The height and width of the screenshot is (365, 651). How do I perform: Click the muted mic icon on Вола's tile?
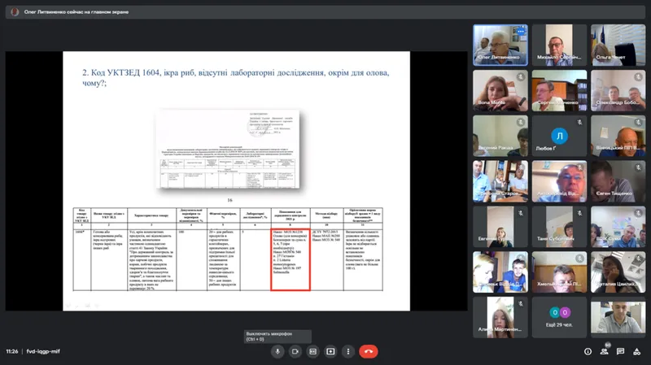(522, 77)
